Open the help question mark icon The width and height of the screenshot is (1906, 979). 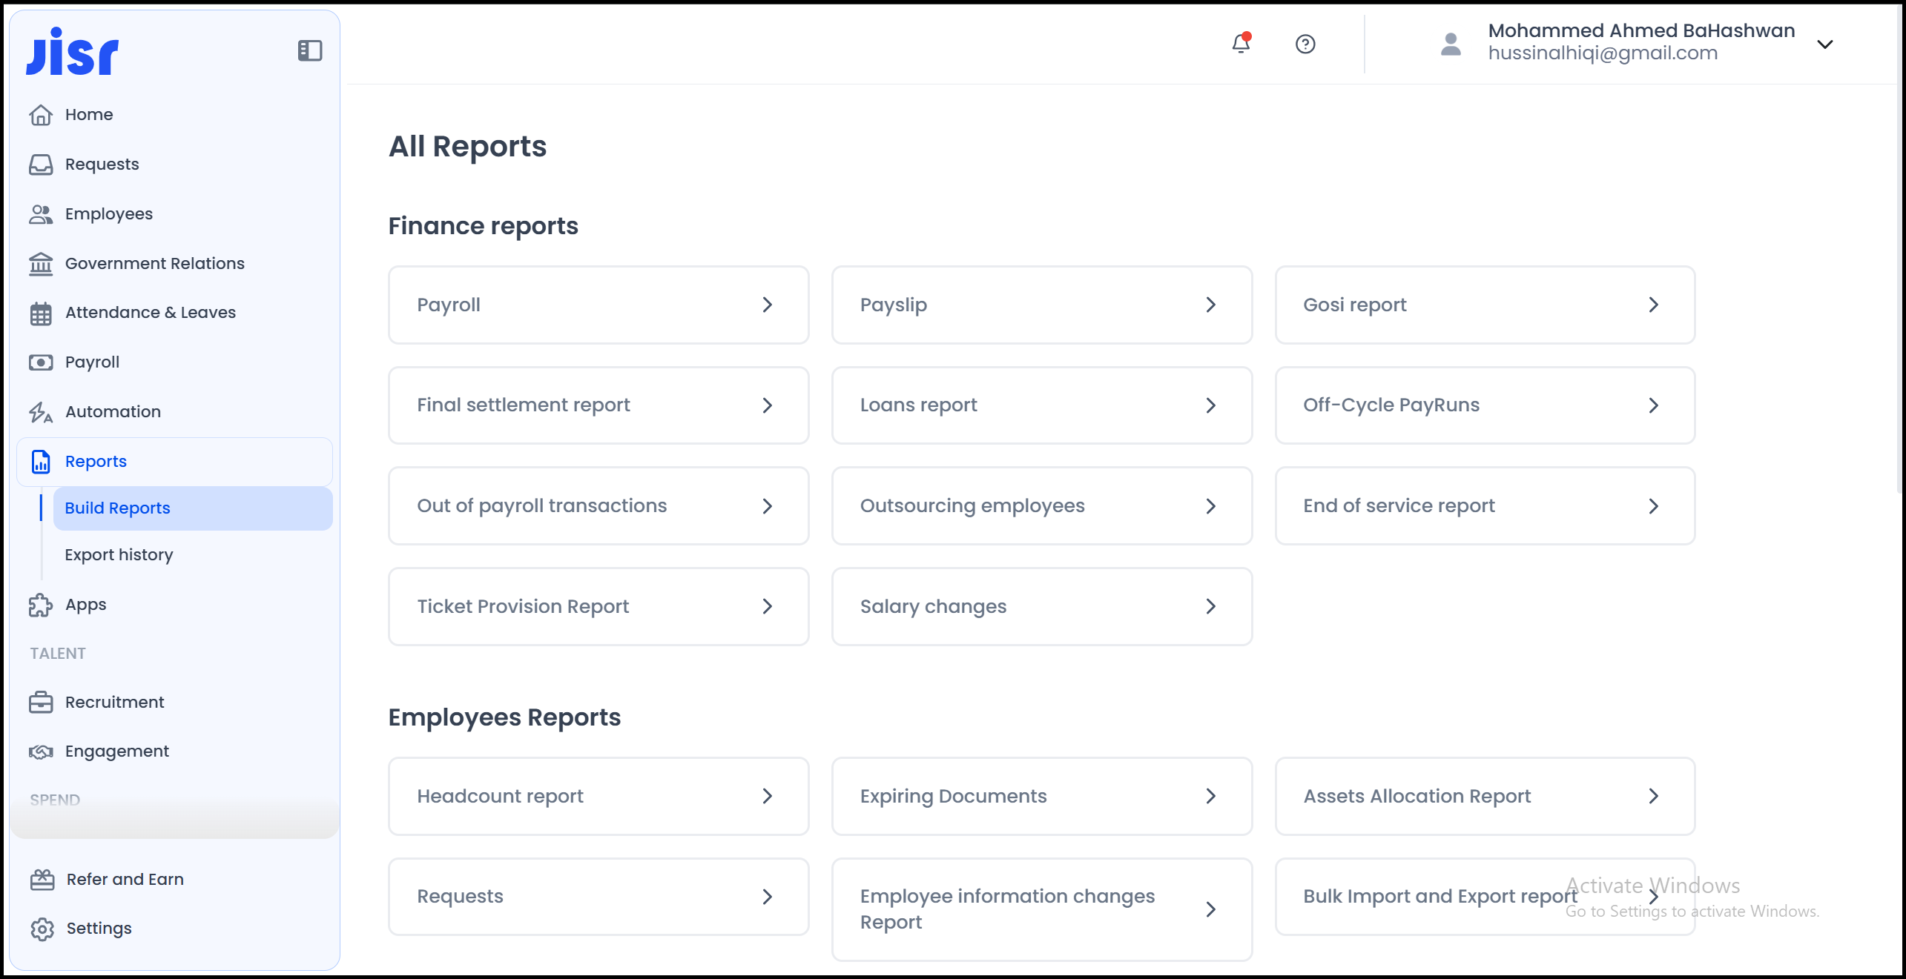pos(1305,44)
